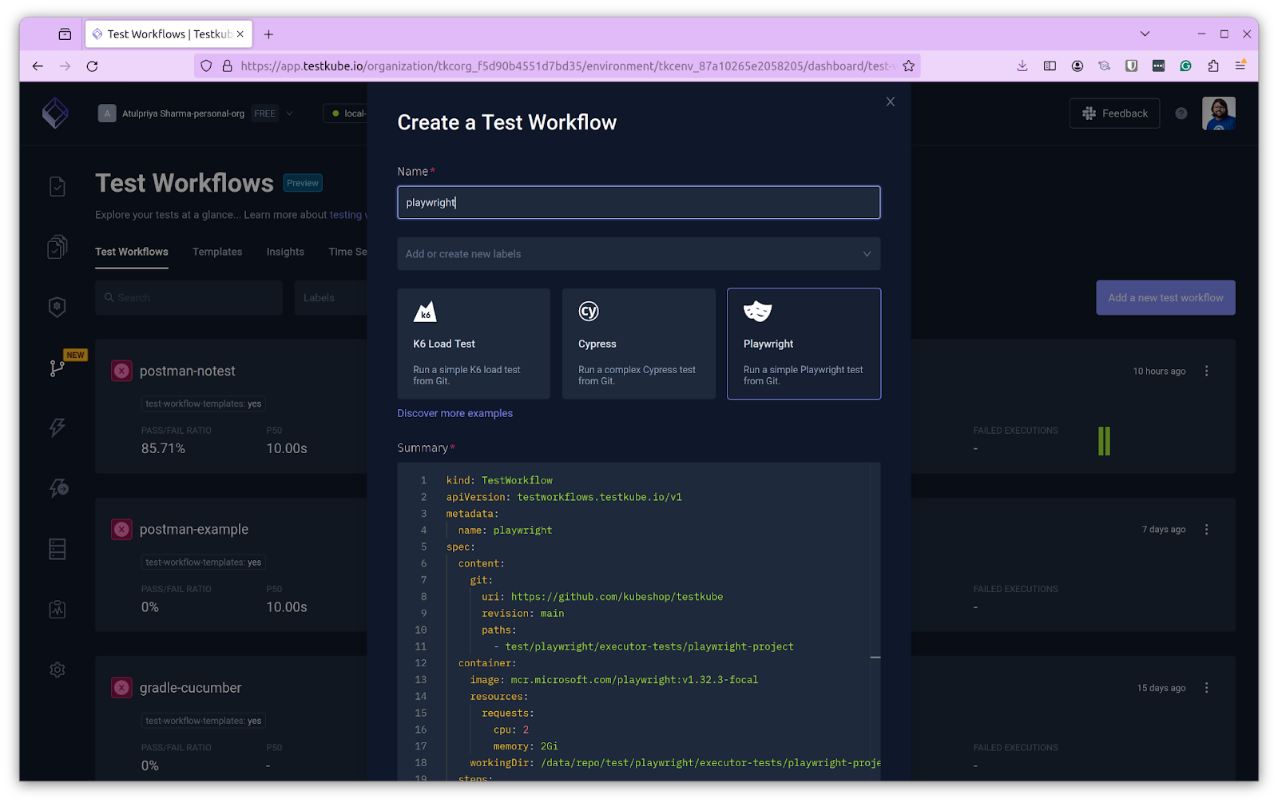
Task: Select the K6 Load Test example card
Action: (x=474, y=344)
